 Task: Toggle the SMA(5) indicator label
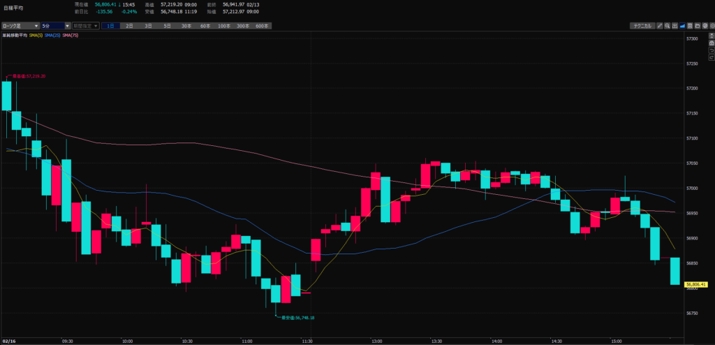click(36, 35)
